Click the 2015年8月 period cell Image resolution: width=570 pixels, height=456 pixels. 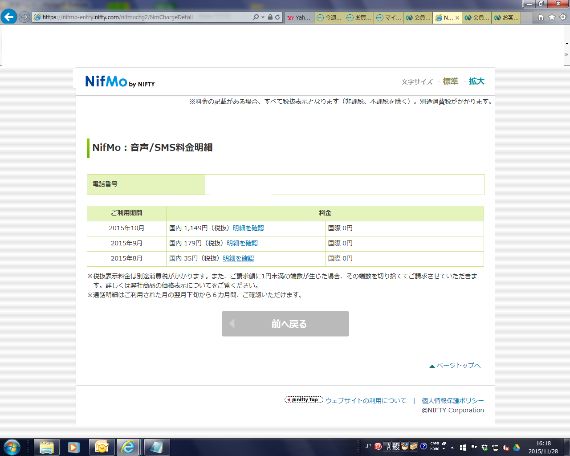coord(127,258)
